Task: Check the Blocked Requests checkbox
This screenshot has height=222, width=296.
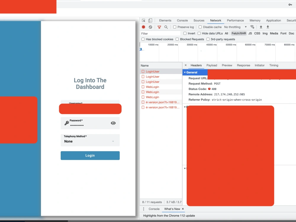Action: (x=177, y=39)
